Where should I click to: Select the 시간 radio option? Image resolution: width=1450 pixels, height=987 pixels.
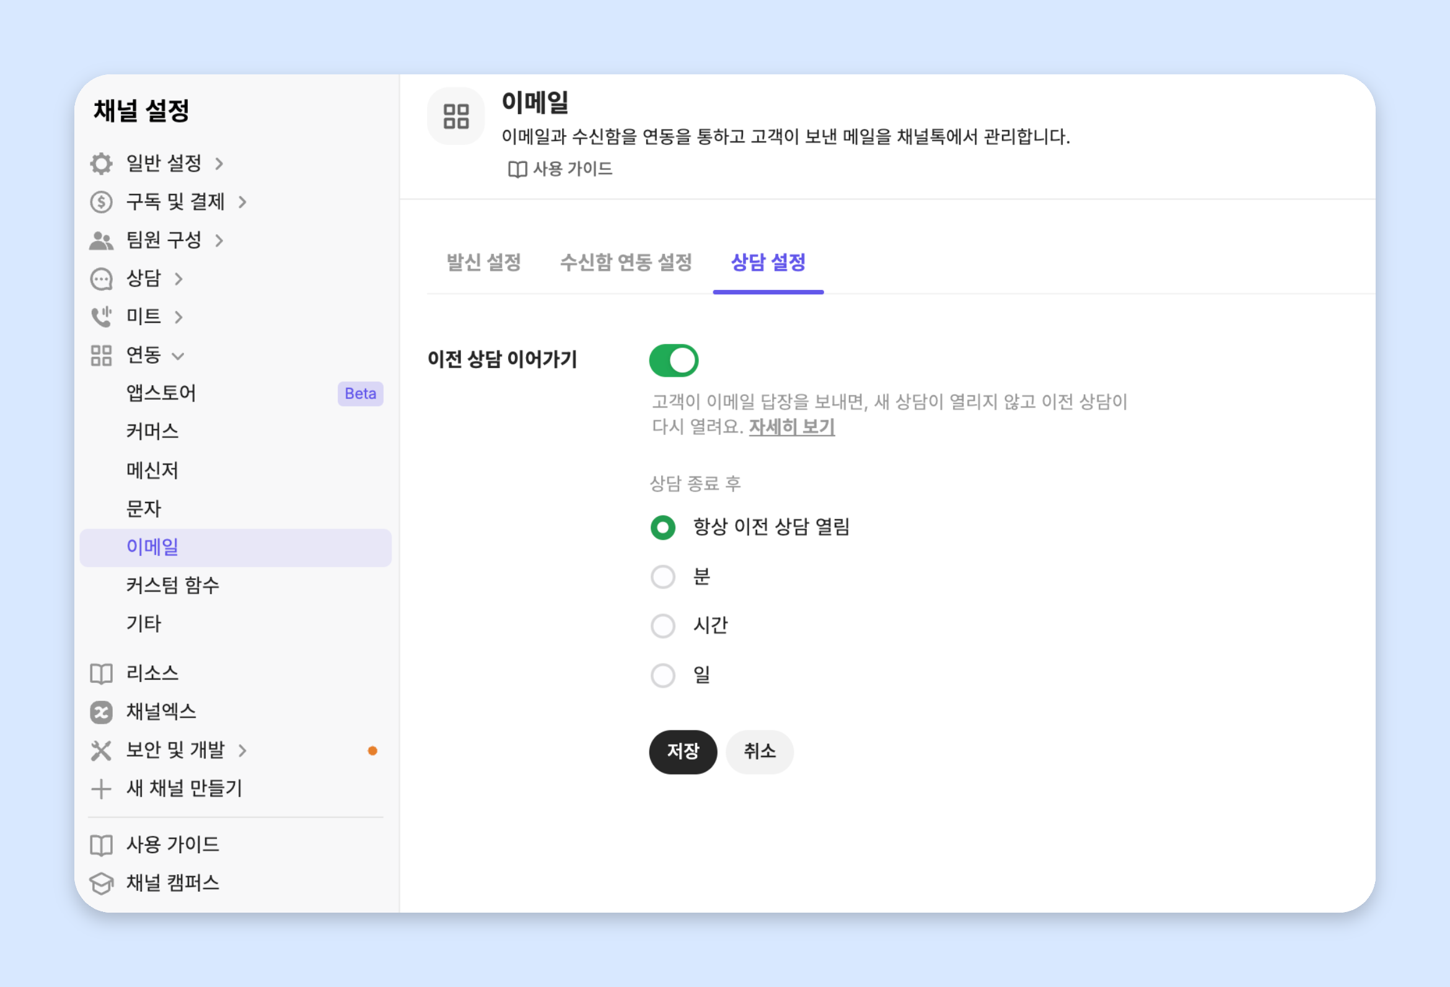pyautogui.click(x=662, y=625)
